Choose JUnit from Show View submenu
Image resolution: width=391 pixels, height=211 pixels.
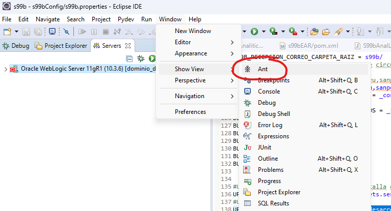304,147
